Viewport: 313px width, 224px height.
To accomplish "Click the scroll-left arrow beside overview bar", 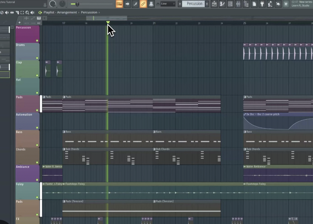I will coord(44,18).
